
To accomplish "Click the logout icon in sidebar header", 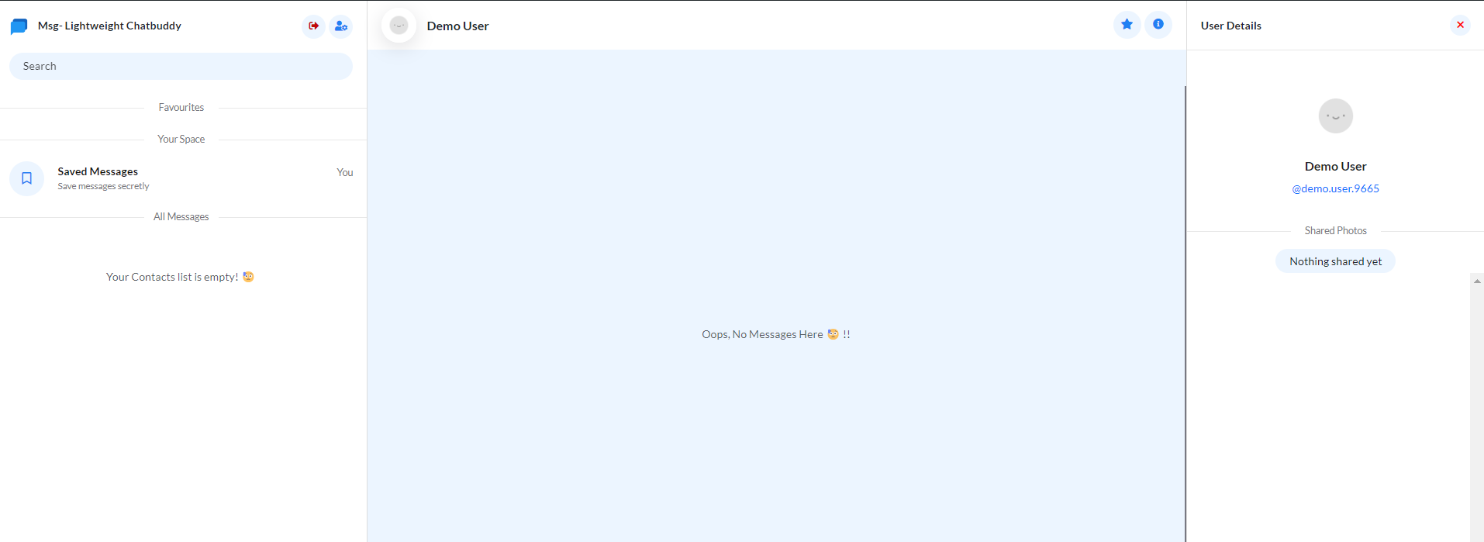I will click(313, 26).
